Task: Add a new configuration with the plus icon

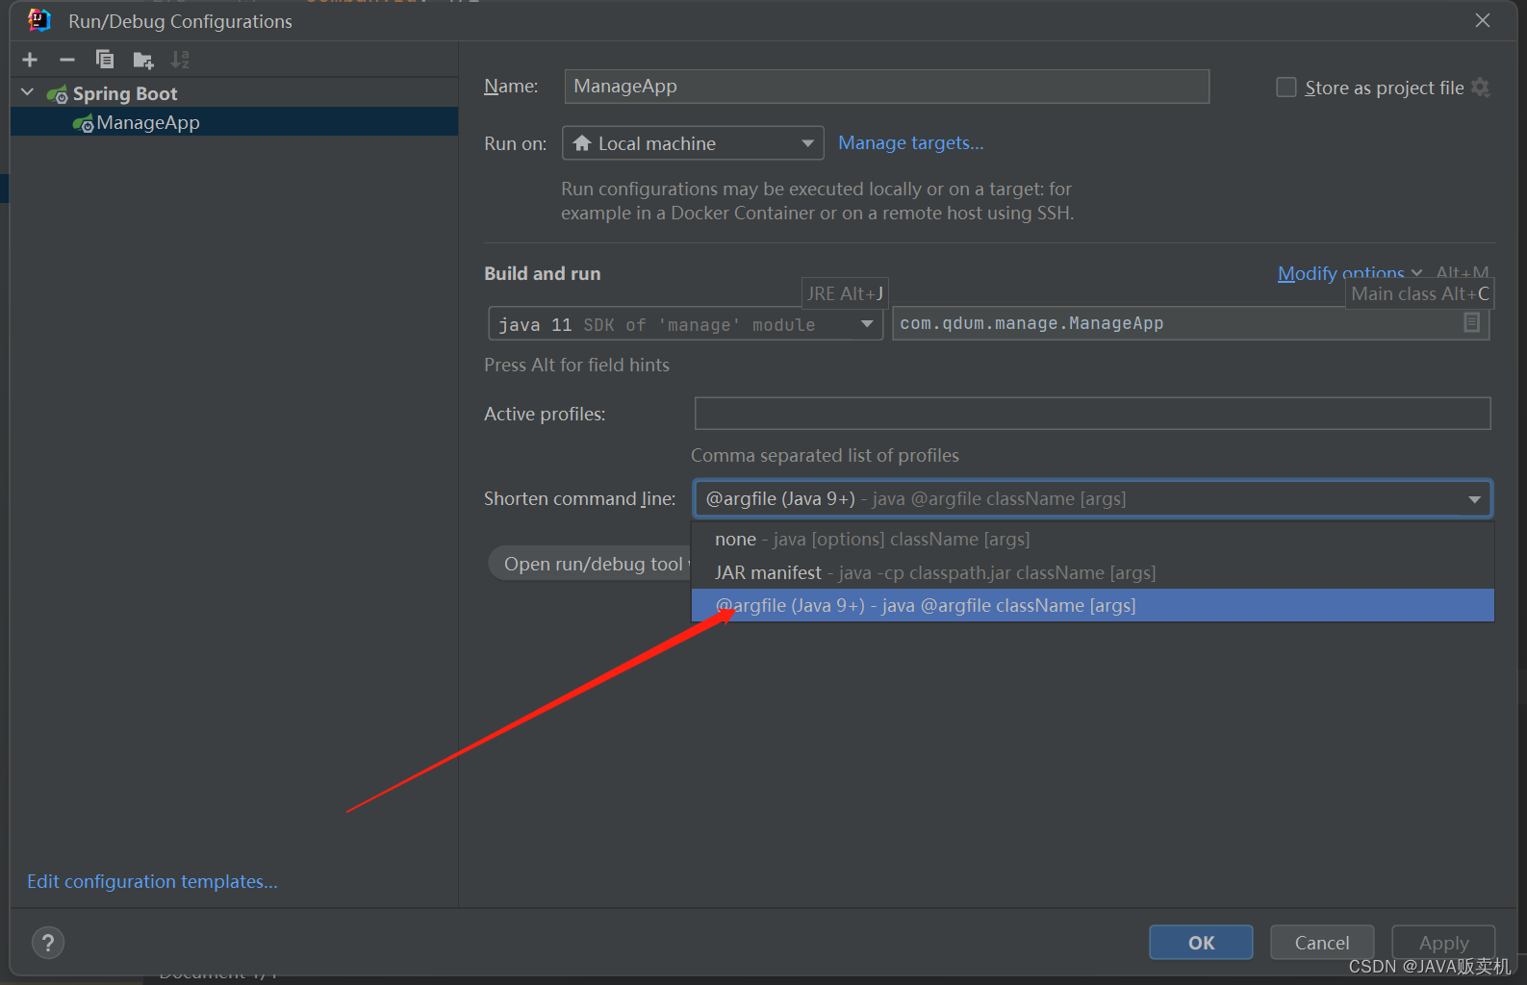Action: pos(30,60)
